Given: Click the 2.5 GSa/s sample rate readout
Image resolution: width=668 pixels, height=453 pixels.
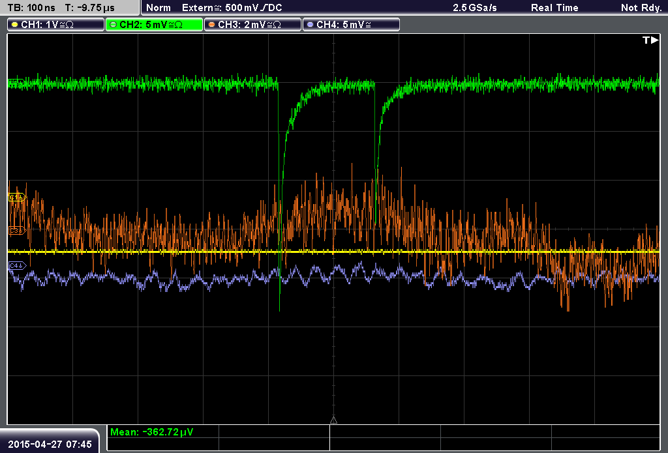Looking at the screenshot, I should point(475,8).
